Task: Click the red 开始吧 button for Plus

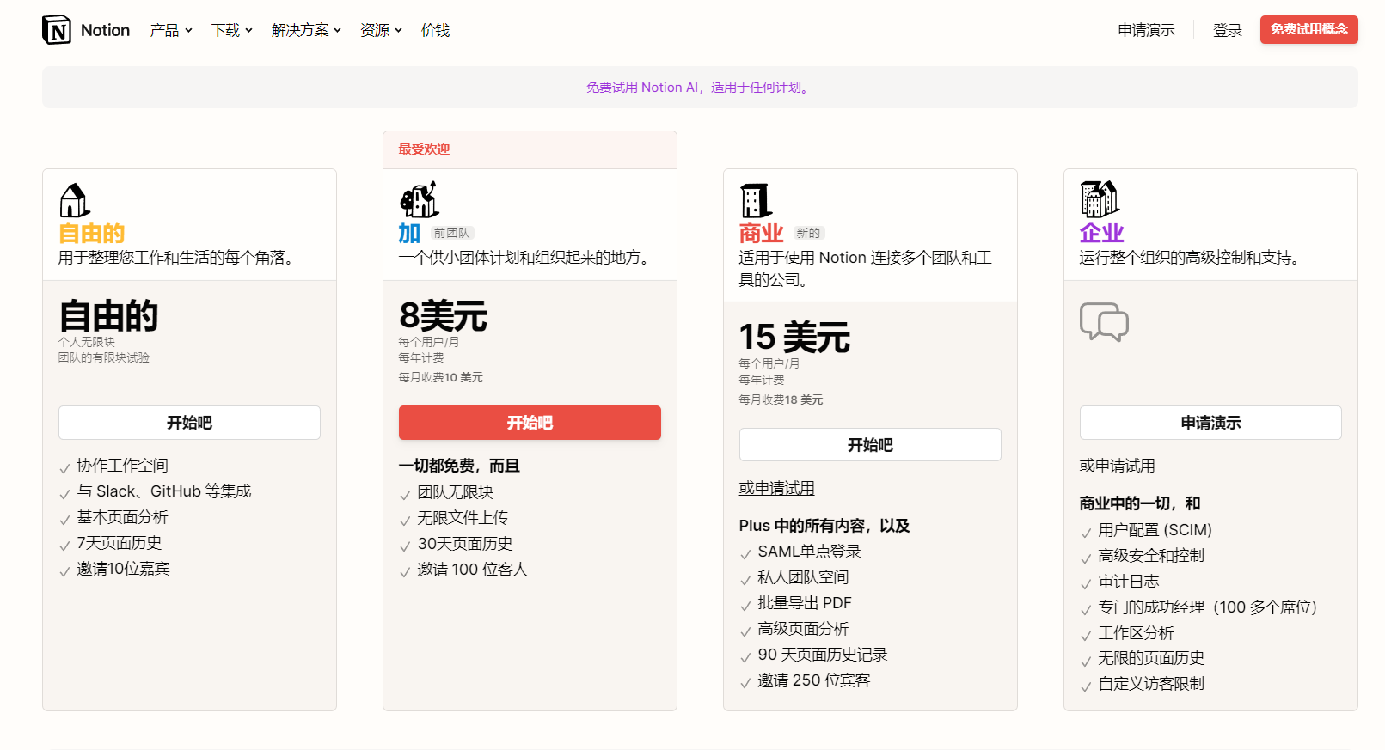Action: click(530, 423)
